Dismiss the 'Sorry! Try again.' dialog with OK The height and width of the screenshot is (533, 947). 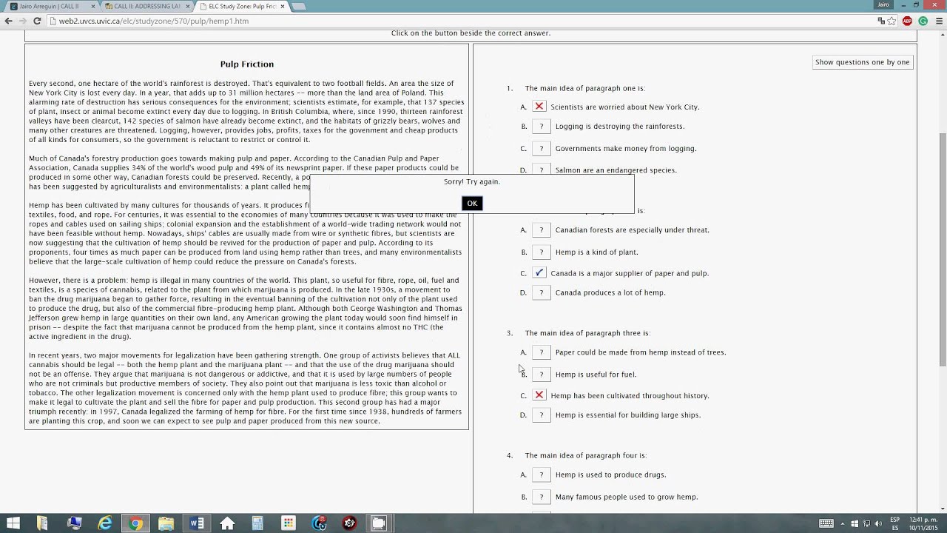472,204
